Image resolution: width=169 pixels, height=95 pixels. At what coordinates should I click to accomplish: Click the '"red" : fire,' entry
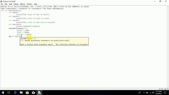click(x=23, y=32)
